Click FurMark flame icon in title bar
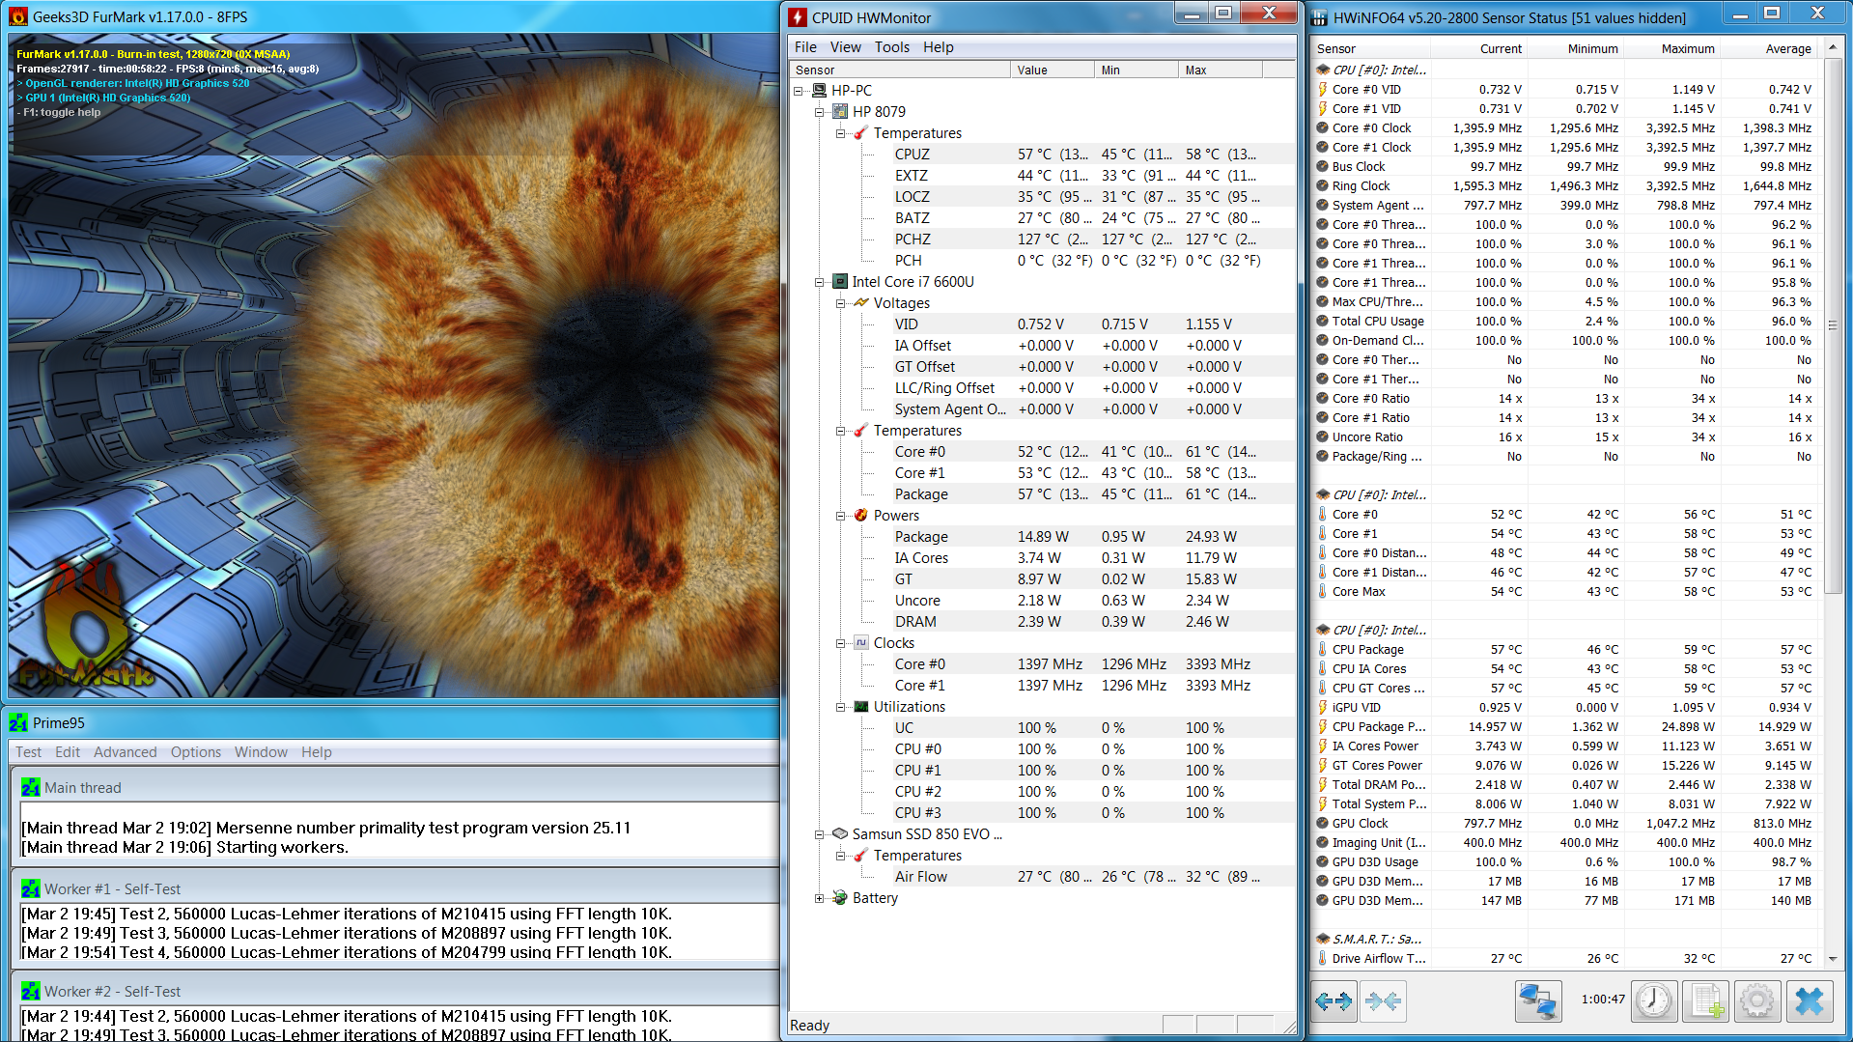This screenshot has height=1042, width=1853. pyautogui.click(x=18, y=17)
